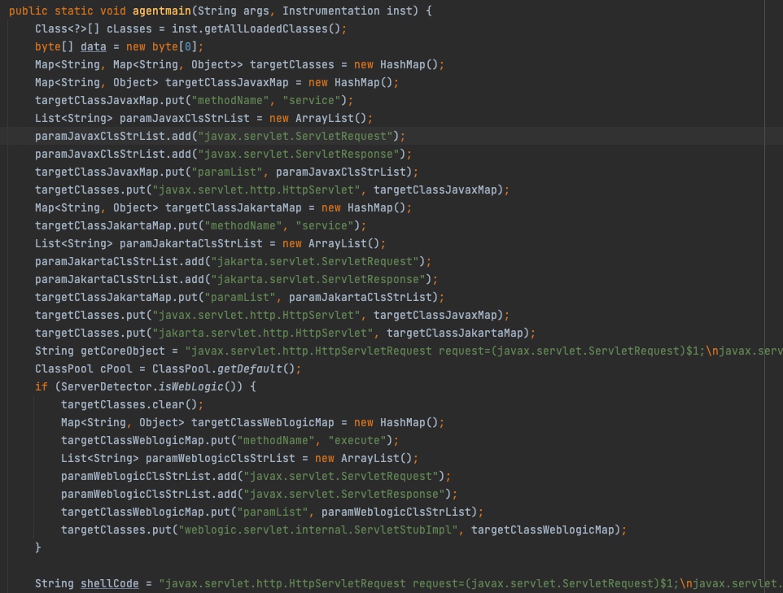The width and height of the screenshot is (783, 593).
Task: Click "methodName" in the targetClassWeblogicMap.put line
Action: click(x=276, y=441)
